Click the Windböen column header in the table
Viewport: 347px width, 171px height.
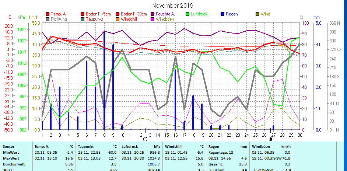pos(261,147)
